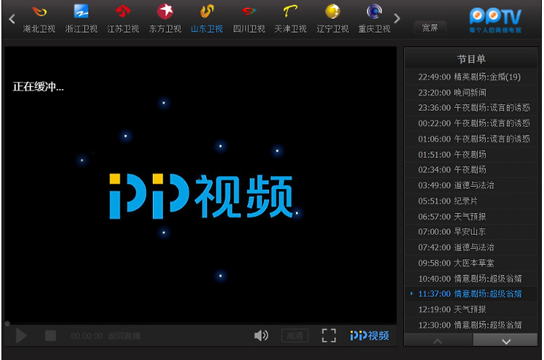
Task: Switch to 宽屏 widescreen mode
Action: pyautogui.click(x=430, y=28)
